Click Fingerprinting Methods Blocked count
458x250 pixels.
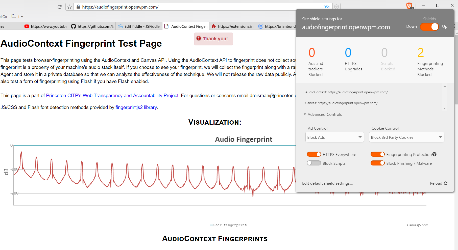coord(421,53)
